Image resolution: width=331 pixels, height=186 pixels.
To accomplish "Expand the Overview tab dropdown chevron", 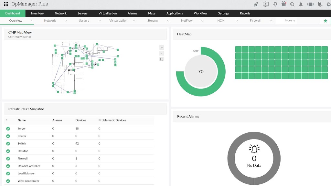I will coord(31,21).
